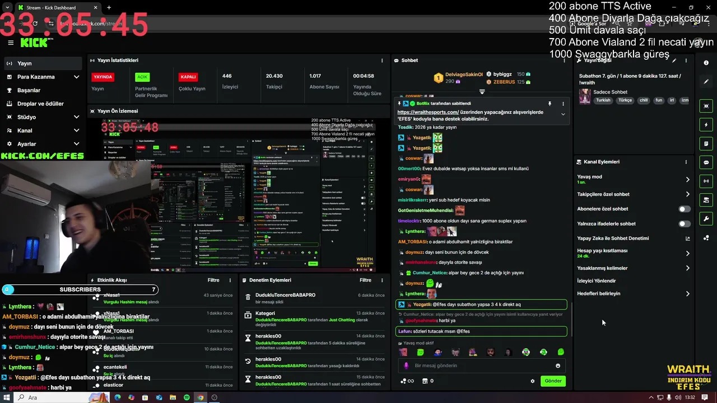Open the Hesap yaşı kısıtlaması arrow
This screenshot has width=717, height=403.
point(688,254)
